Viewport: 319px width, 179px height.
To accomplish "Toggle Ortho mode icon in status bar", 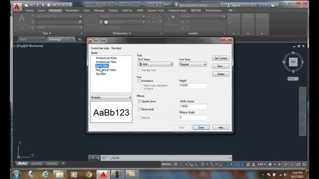I will 197,165.
